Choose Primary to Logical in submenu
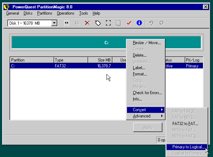The width and height of the screenshot is (213, 157). pos(187,147)
